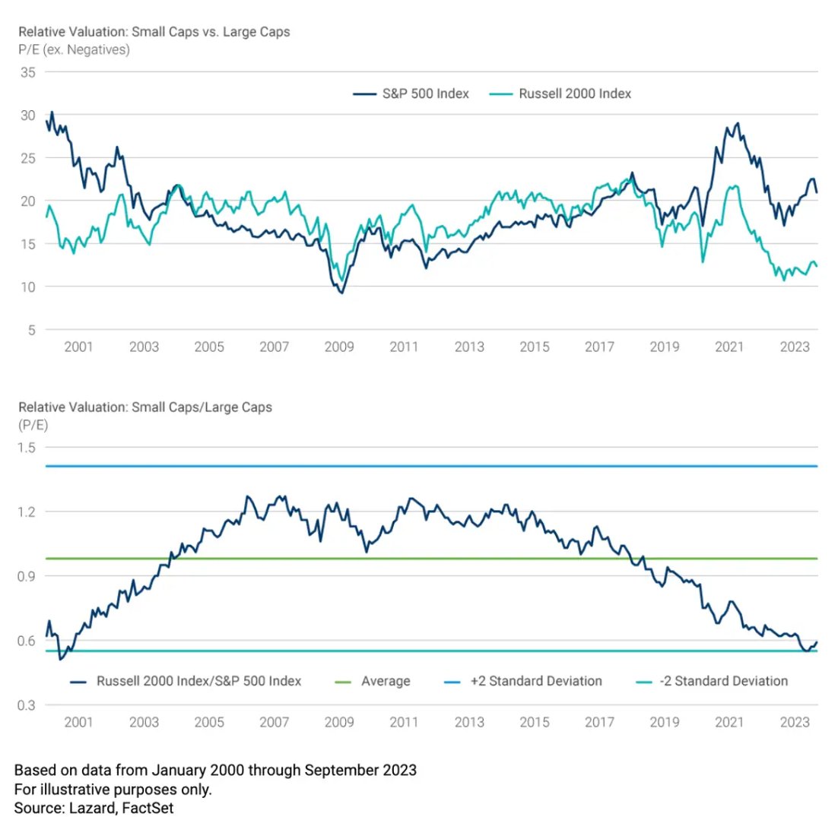Click the 2001 year label on the top chart

tap(78, 347)
